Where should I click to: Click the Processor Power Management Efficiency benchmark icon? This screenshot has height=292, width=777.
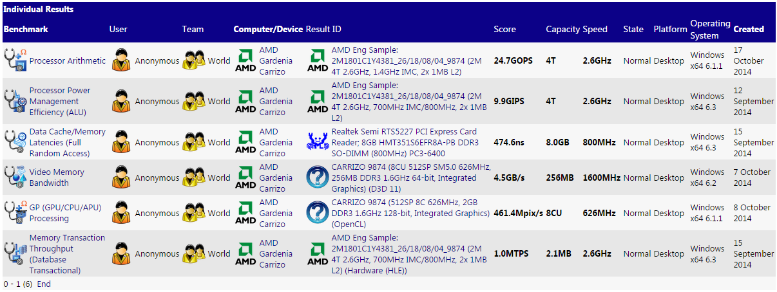coord(15,101)
